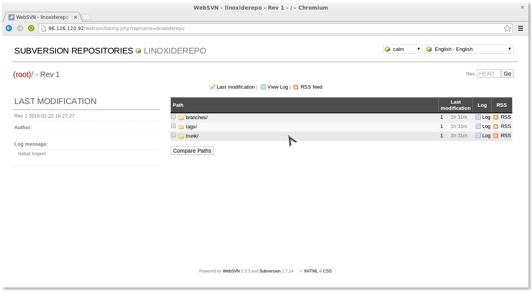Viewport: 532px width, 291px height.
Task: Click the repository cube icon next to LINOXIDEREPO
Action: (138, 51)
